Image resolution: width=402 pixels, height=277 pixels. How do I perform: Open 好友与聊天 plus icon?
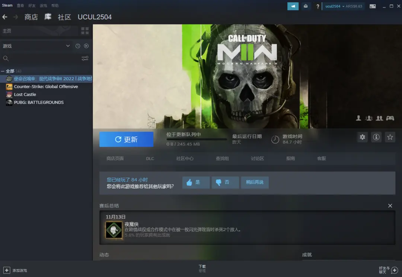click(395, 270)
